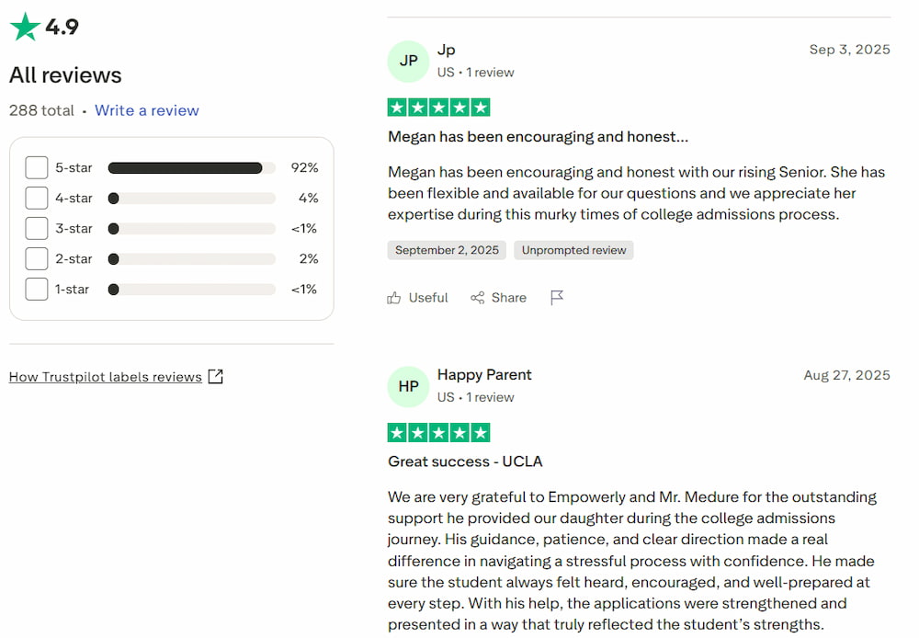919x638 pixels.
Task: Open How Trustpilot labels reviews link
Action: point(106,377)
